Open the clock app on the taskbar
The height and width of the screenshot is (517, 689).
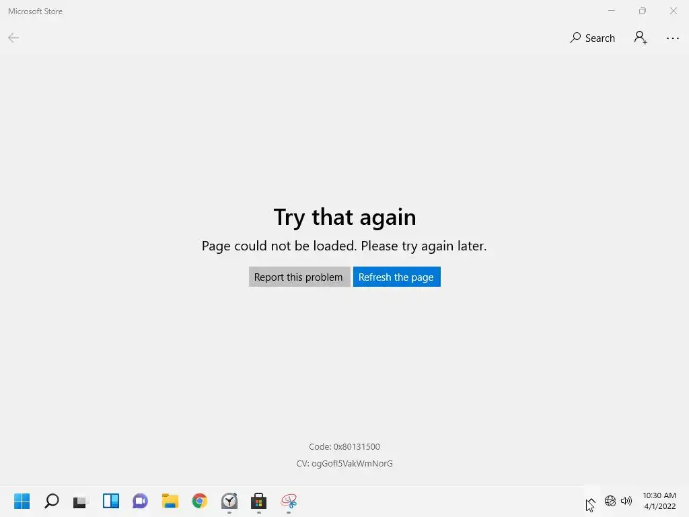229,501
